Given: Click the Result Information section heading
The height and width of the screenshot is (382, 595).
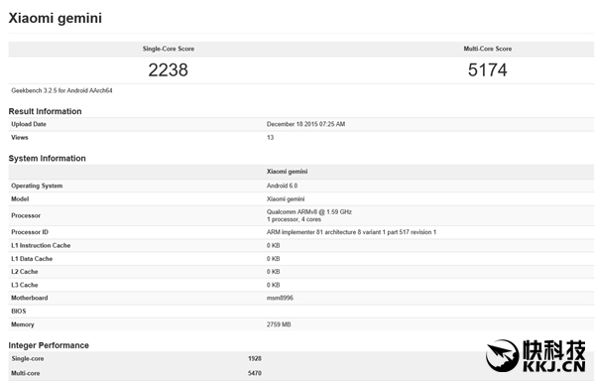Looking at the screenshot, I should tap(46, 111).
